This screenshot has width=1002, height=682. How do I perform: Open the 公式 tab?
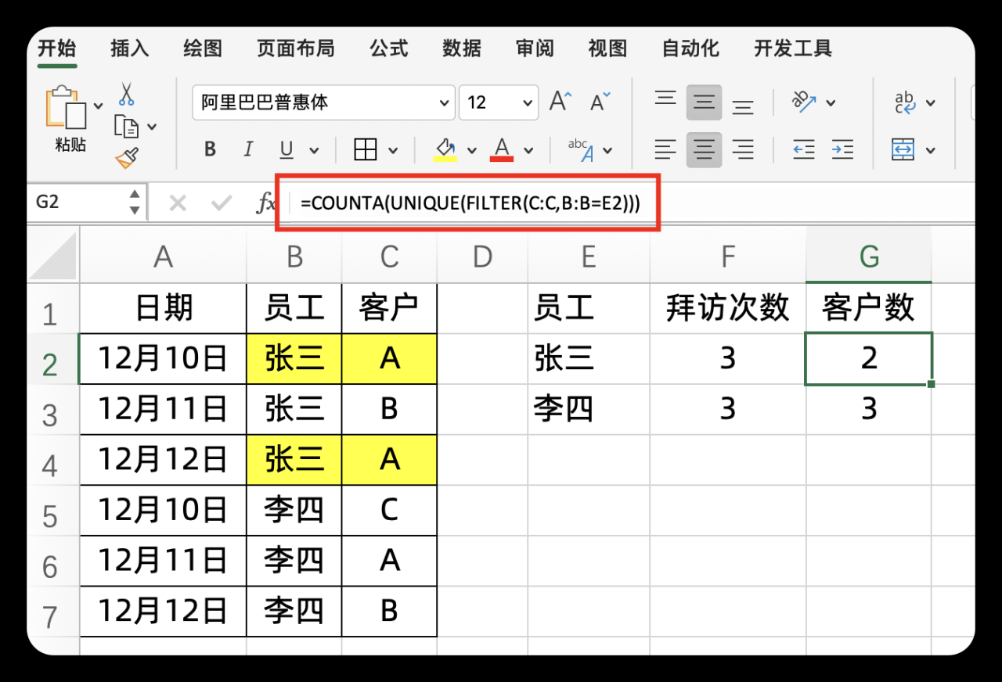[x=389, y=48]
